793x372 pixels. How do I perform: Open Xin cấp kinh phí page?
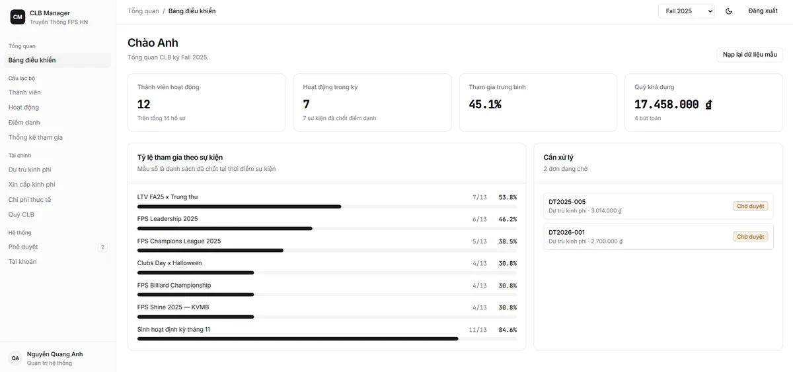coord(57,185)
